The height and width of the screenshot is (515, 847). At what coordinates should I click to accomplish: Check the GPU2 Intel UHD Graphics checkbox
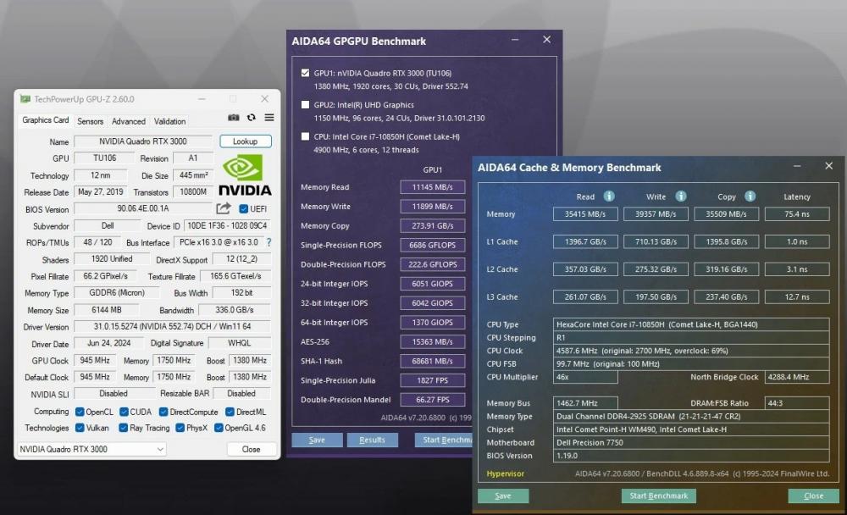[x=305, y=105]
